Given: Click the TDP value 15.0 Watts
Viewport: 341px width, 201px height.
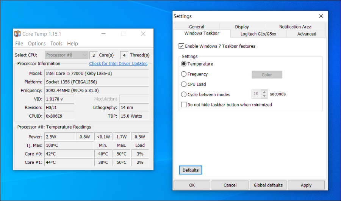Looking at the screenshot, I should [134, 116].
